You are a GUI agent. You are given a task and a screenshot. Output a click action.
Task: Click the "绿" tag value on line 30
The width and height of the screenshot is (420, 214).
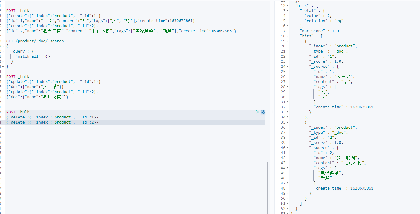click(x=323, y=97)
